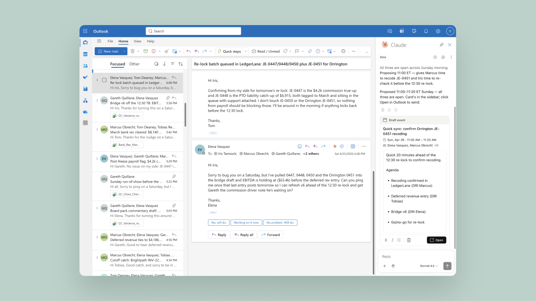Viewport: 536px width, 301px height.
Task: Tick the checkbox on Re-lock batch email
Action: pyautogui.click(x=104, y=80)
